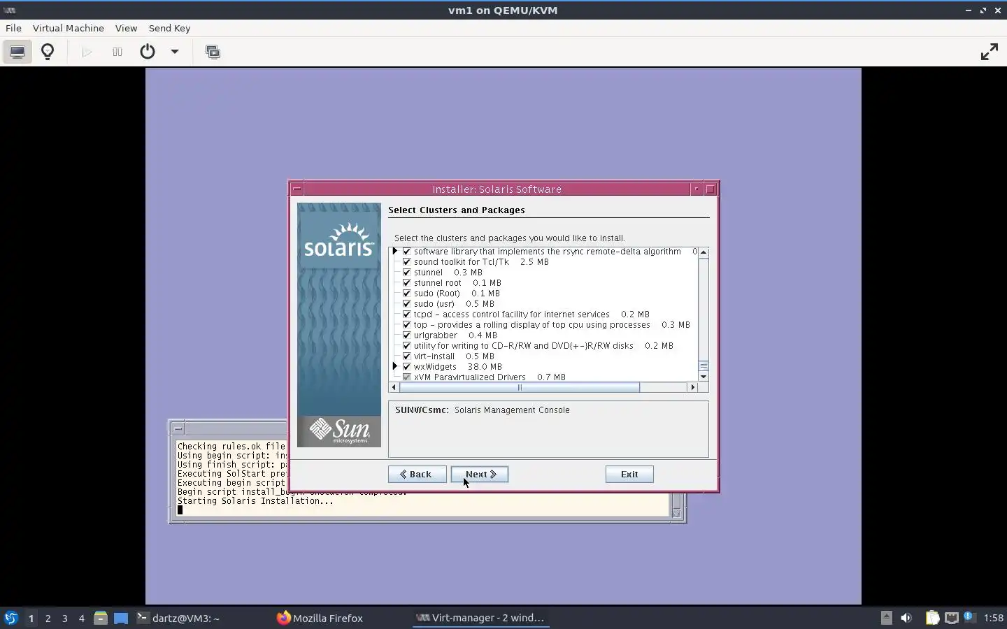The image size is (1007, 629).
Task: Toggle the wxWidgets package checkbox
Action: (x=407, y=367)
